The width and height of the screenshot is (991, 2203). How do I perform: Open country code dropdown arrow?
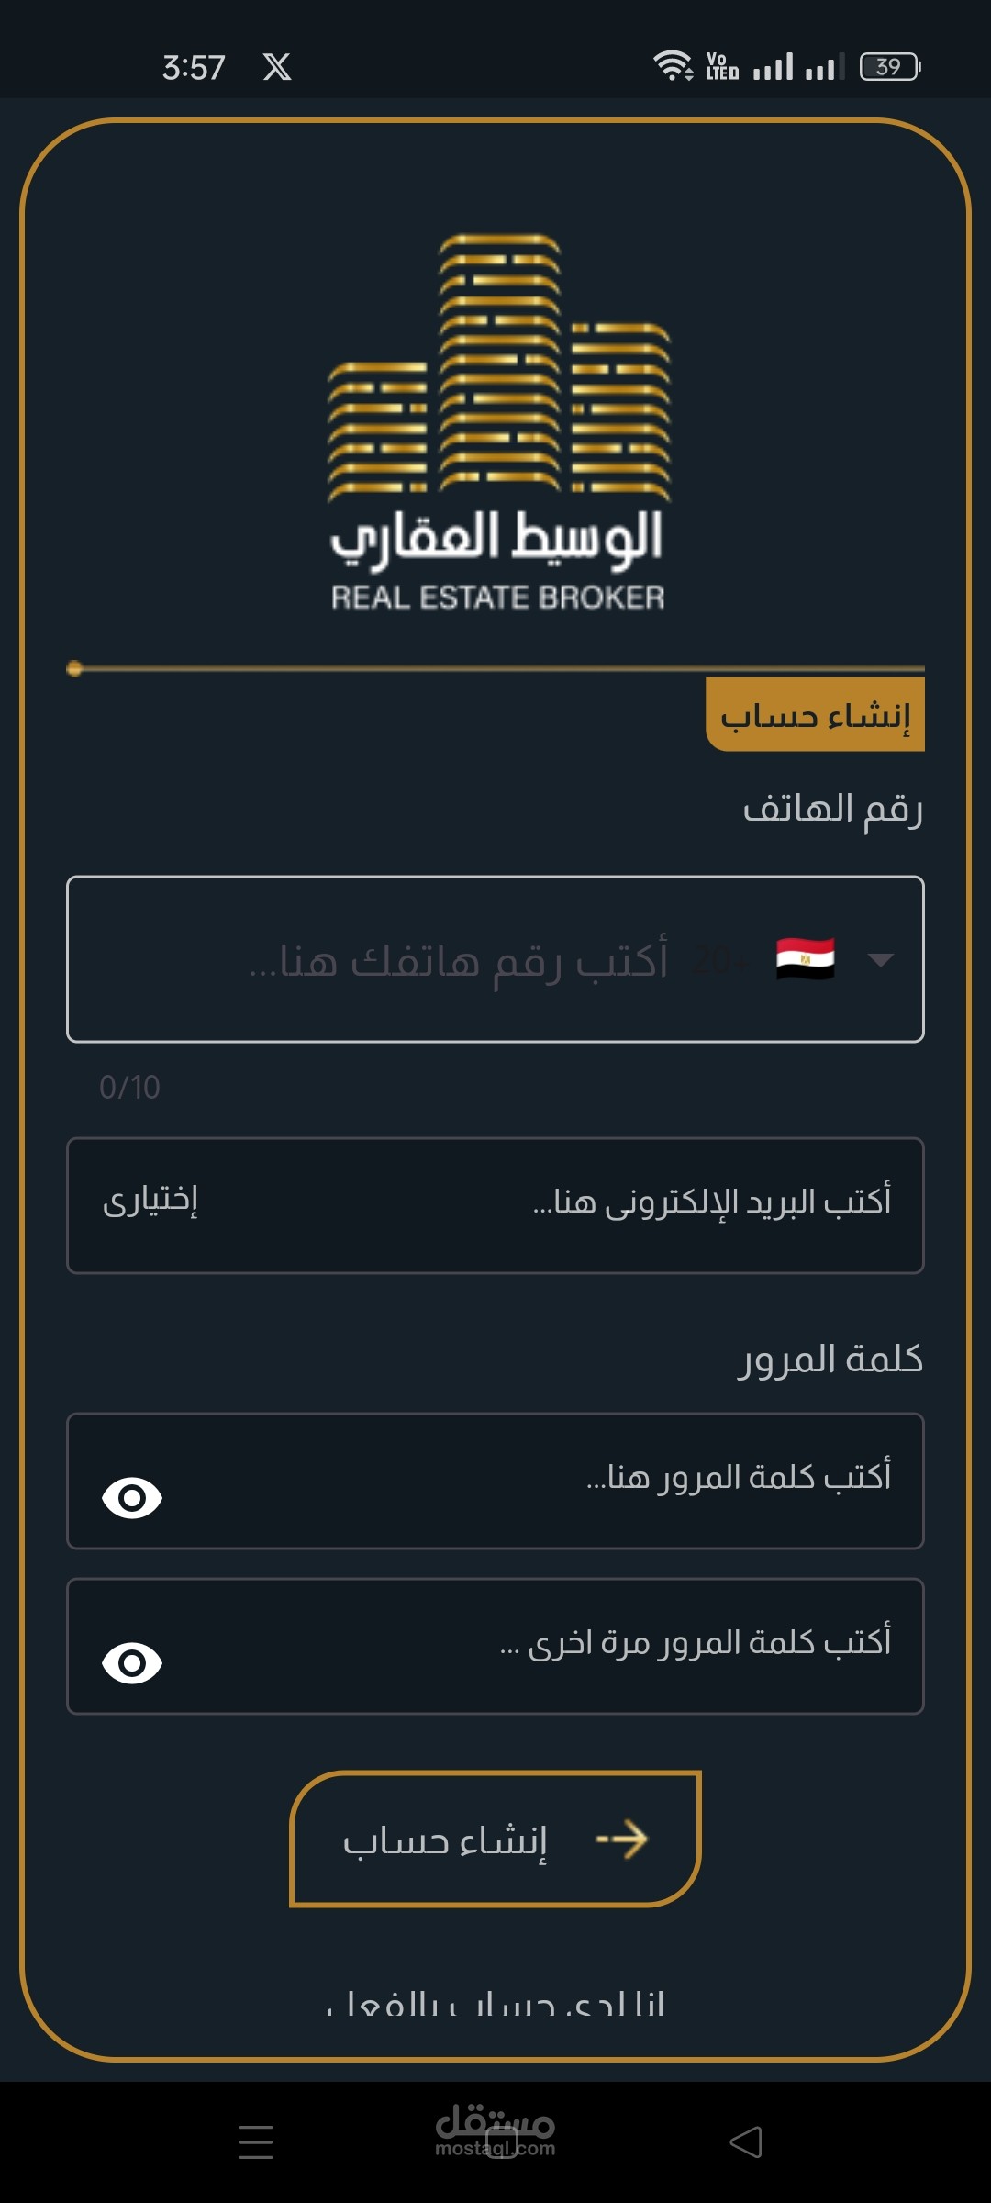coord(880,959)
